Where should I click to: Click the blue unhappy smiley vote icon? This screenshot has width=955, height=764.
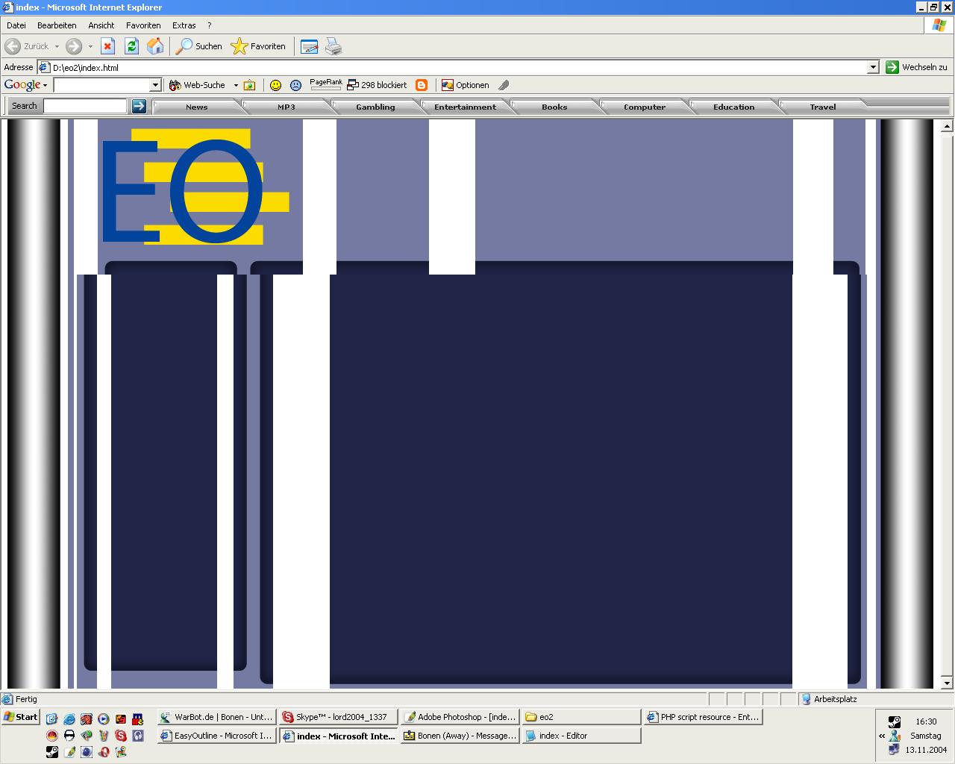tap(295, 85)
